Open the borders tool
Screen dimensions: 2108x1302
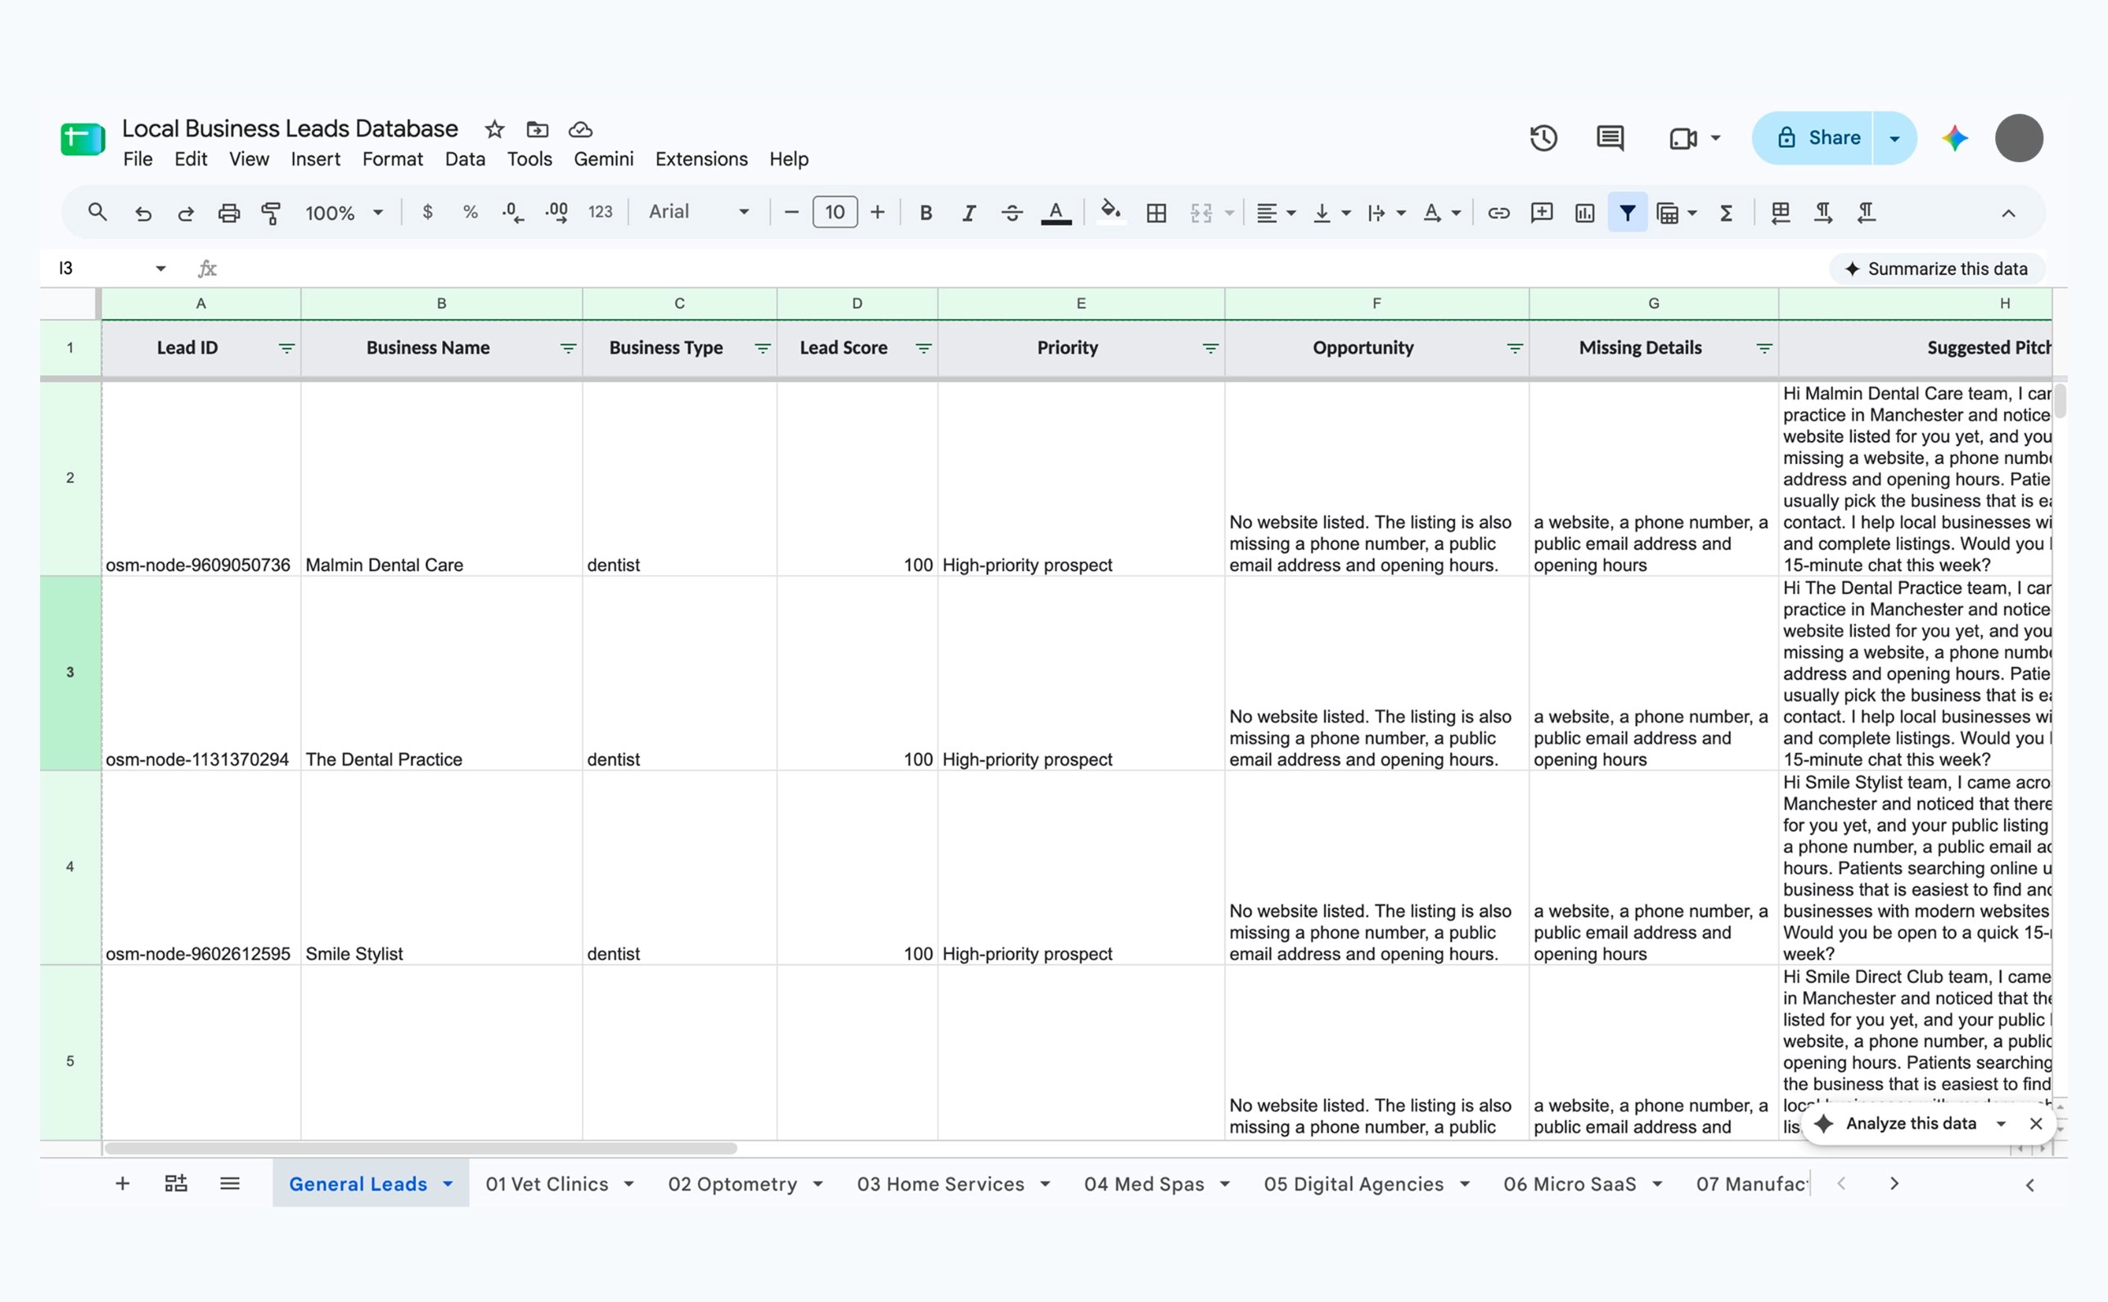pyautogui.click(x=1156, y=213)
